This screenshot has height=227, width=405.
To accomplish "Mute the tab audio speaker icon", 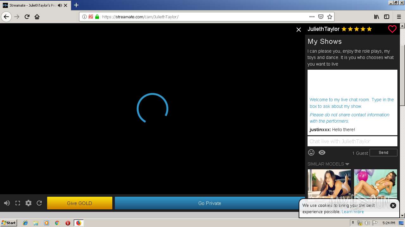I will coord(60,5).
